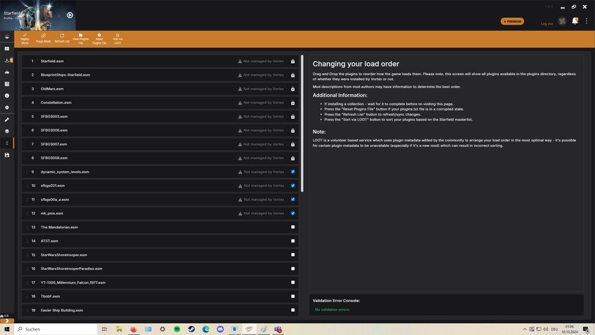The height and width of the screenshot is (335, 595).
Task: Uncheck the sfbgs00a_a.esm plugin
Action: coord(293,199)
